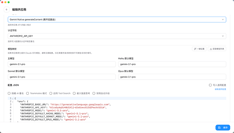Focus the Haiku default model input
Image resolution: width=234 pixels, height=133 pixels.
(172, 64)
